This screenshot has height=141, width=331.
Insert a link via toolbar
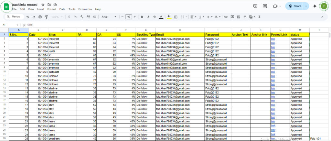(x=226, y=17)
